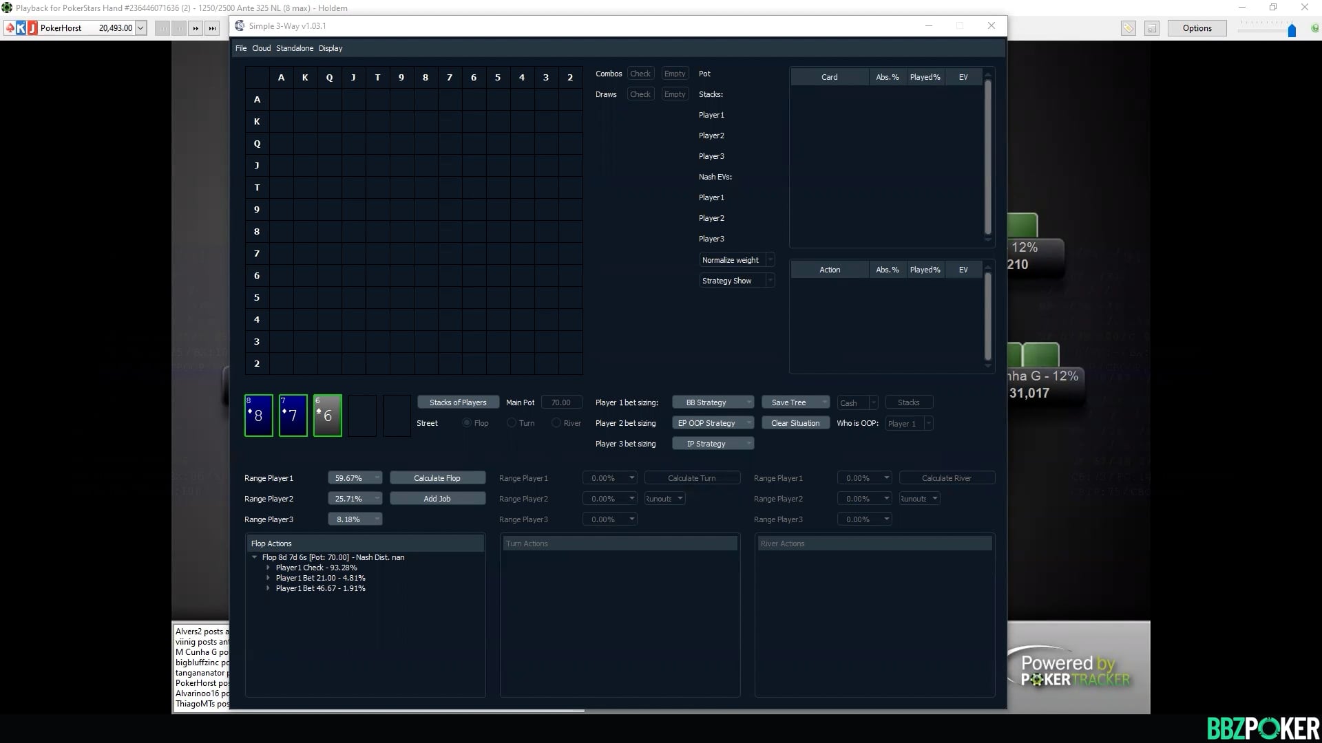1322x743 pixels.
Task: Adjust the playback speed slider
Action: point(1292,30)
